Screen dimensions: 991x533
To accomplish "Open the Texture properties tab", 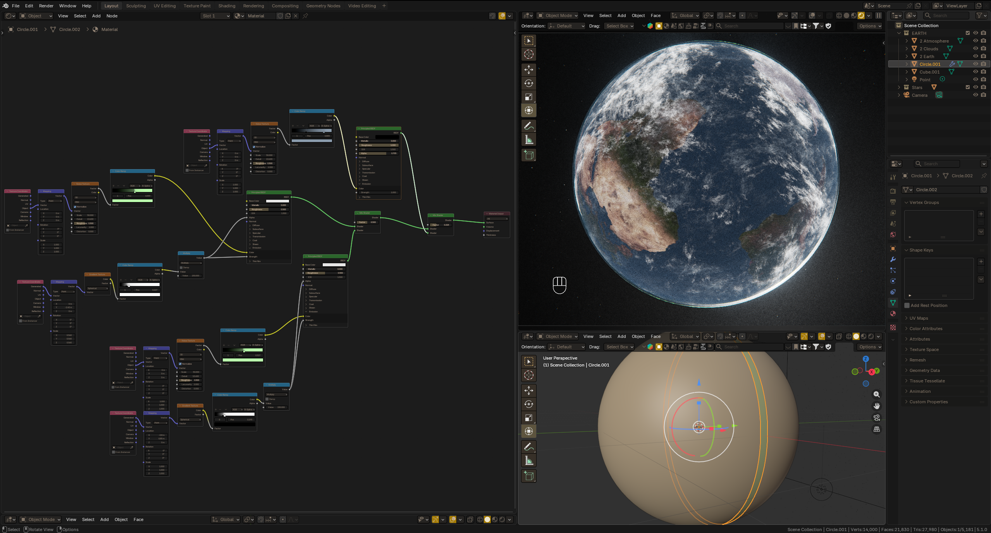I will click(x=893, y=327).
